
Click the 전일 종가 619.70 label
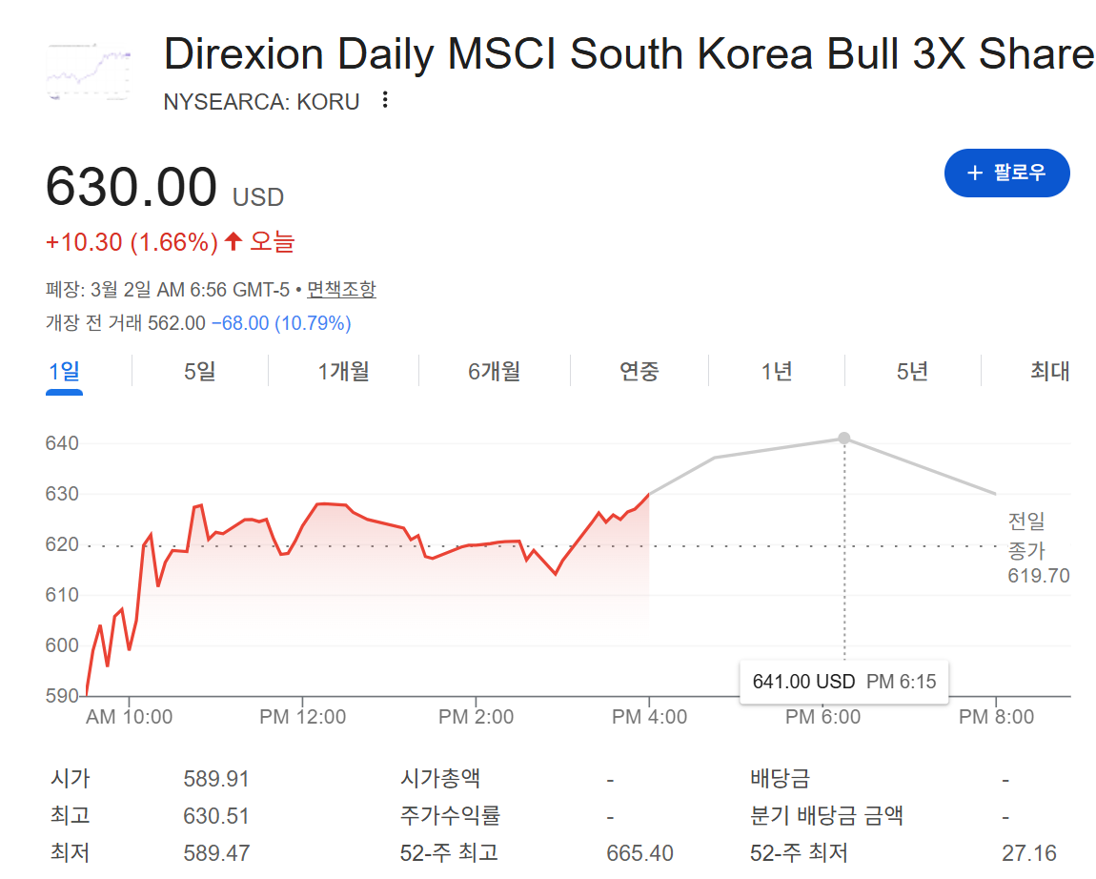1038,548
